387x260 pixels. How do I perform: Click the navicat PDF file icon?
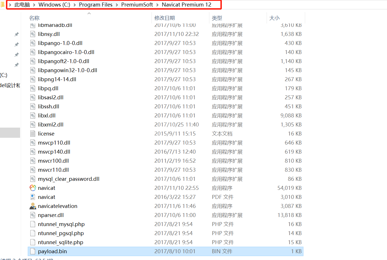tap(33, 197)
